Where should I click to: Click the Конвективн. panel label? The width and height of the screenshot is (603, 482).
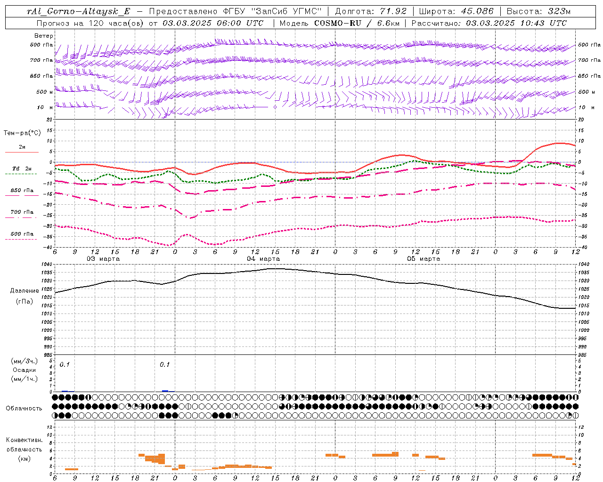24,440
